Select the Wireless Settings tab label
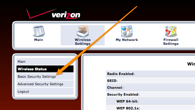 click(83, 42)
